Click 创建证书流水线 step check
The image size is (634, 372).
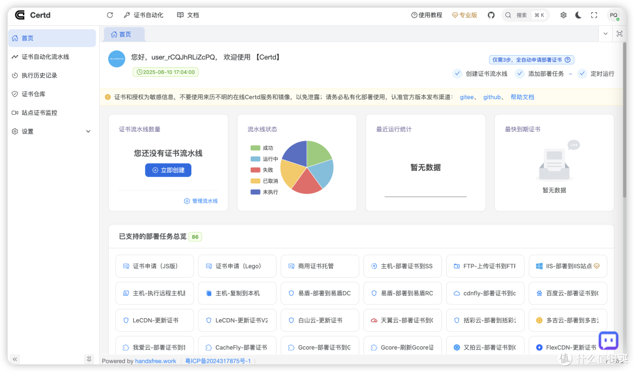coord(457,73)
